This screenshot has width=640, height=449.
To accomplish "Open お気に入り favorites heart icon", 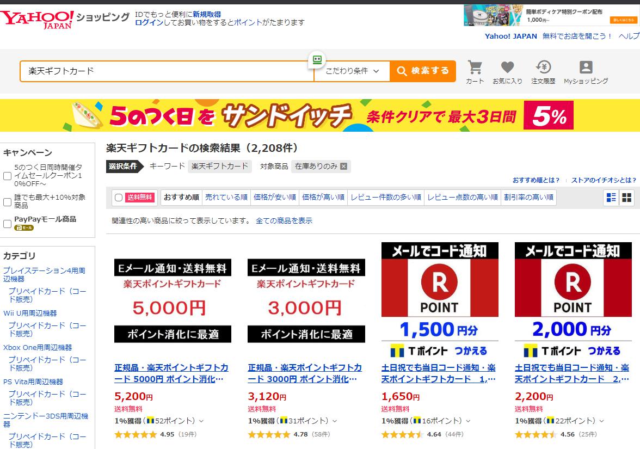I will [507, 71].
